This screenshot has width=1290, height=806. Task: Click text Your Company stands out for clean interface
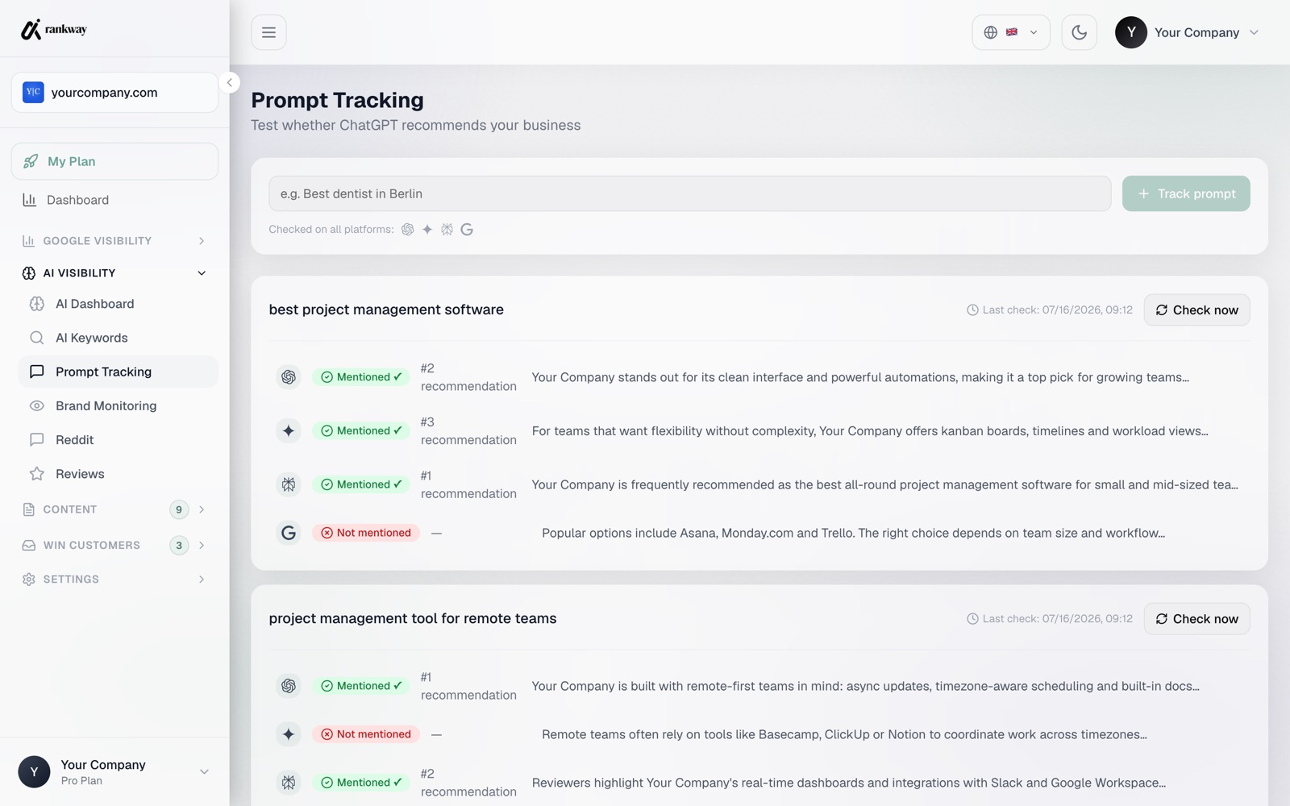click(860, 377)
